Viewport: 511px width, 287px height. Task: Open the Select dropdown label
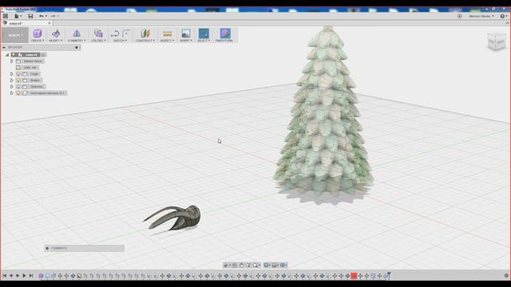[x=204, y=41]
